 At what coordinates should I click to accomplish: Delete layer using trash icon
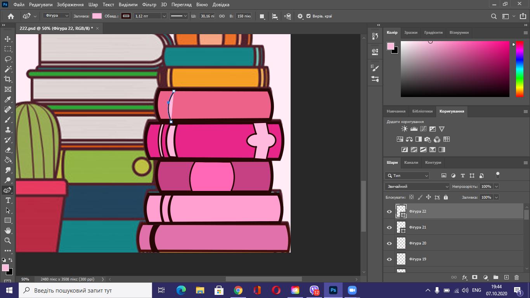coord(516,277)
